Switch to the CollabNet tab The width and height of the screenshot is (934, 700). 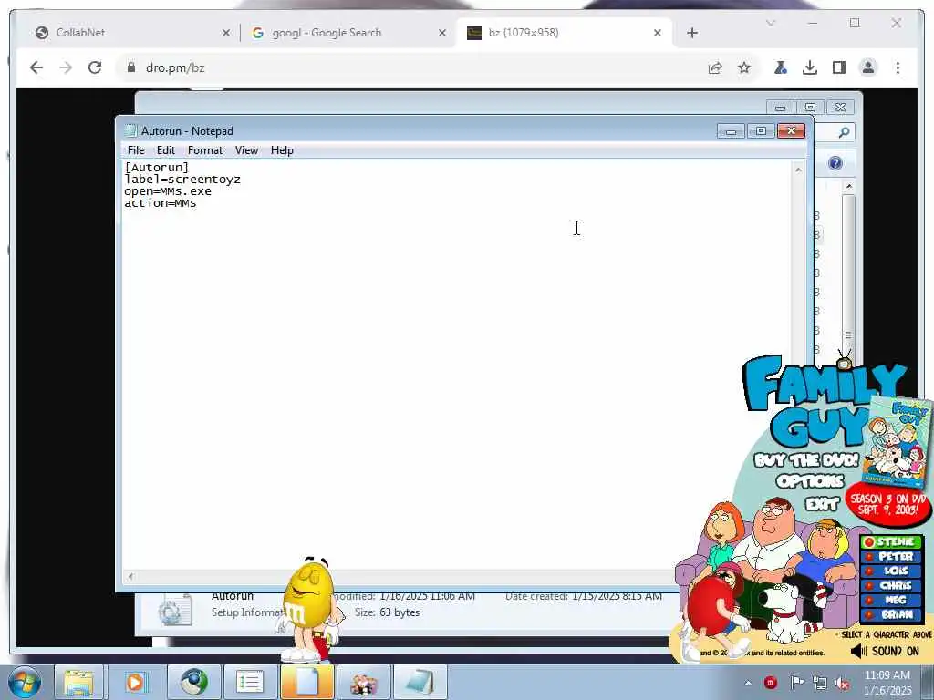pyautogui.click(x=131, y=33)
